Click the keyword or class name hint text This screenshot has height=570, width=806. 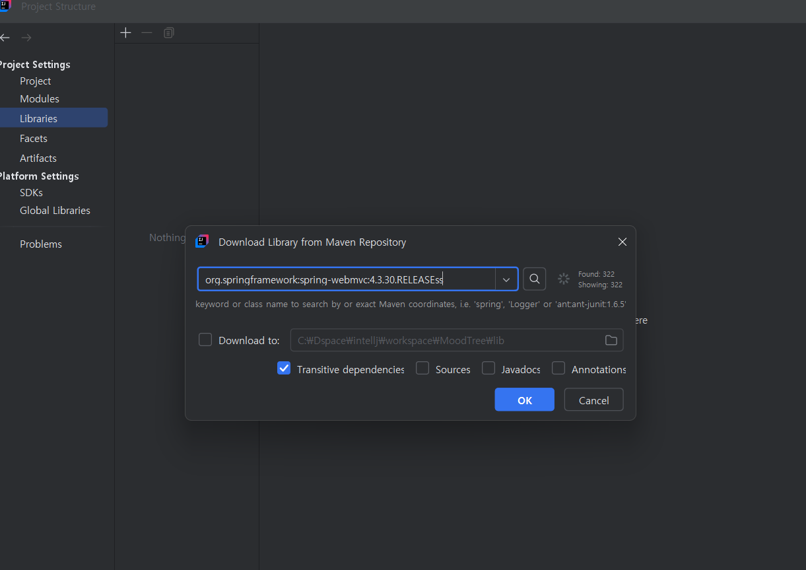[x=411, y=304]
